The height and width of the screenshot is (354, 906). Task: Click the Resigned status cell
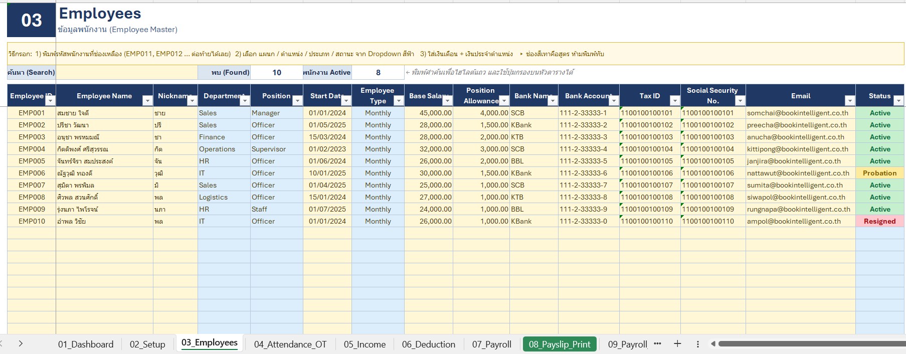[x=880, y=221]
